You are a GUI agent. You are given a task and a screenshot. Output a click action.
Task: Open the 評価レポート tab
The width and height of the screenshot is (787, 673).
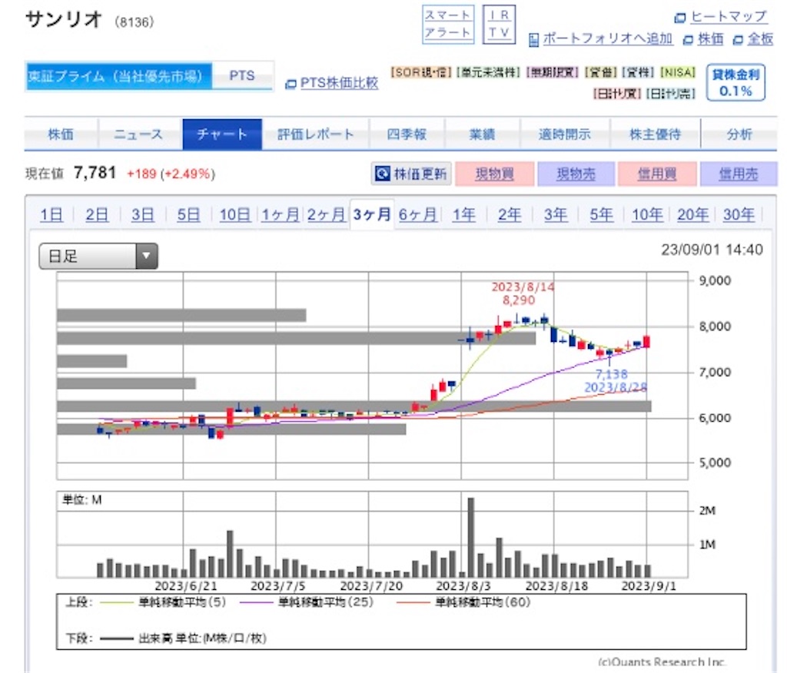coord(315,134)
